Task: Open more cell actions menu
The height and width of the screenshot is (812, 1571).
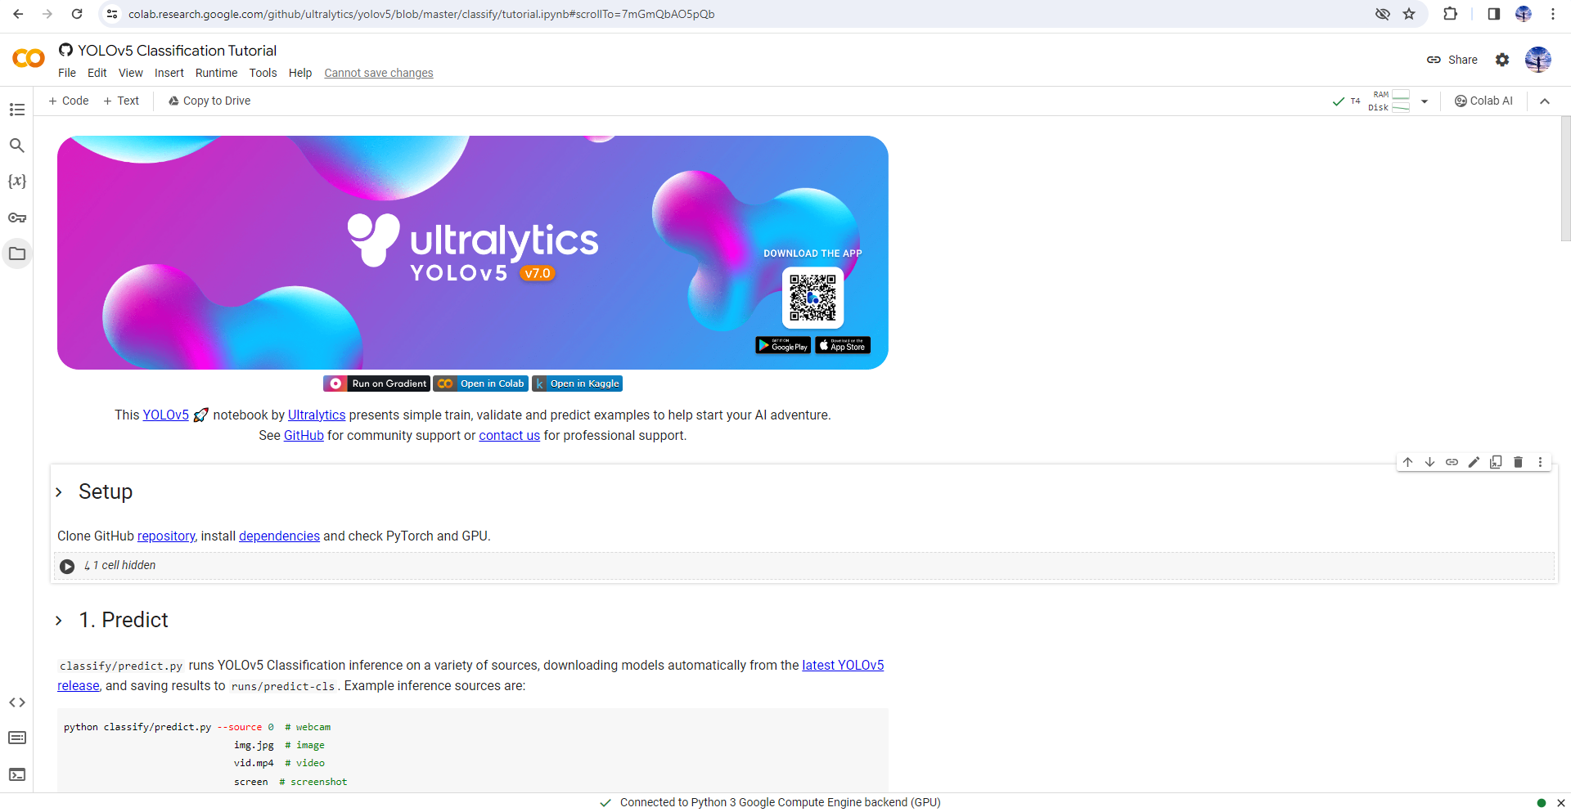Action: pyautogui.click(x=1541, y=462)
